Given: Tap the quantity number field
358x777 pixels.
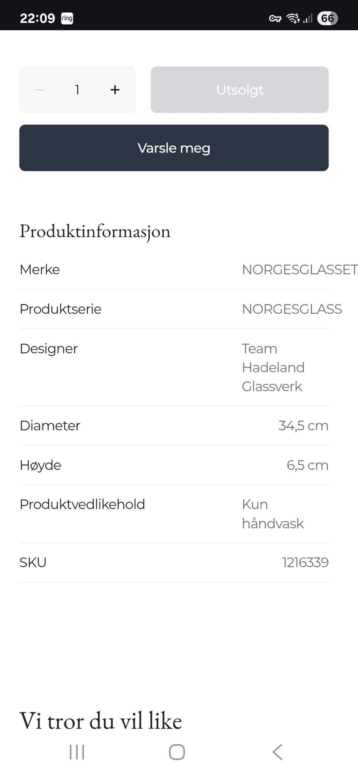Looking at the screenshot, I should pyautogui.click(x=77, y=90).
